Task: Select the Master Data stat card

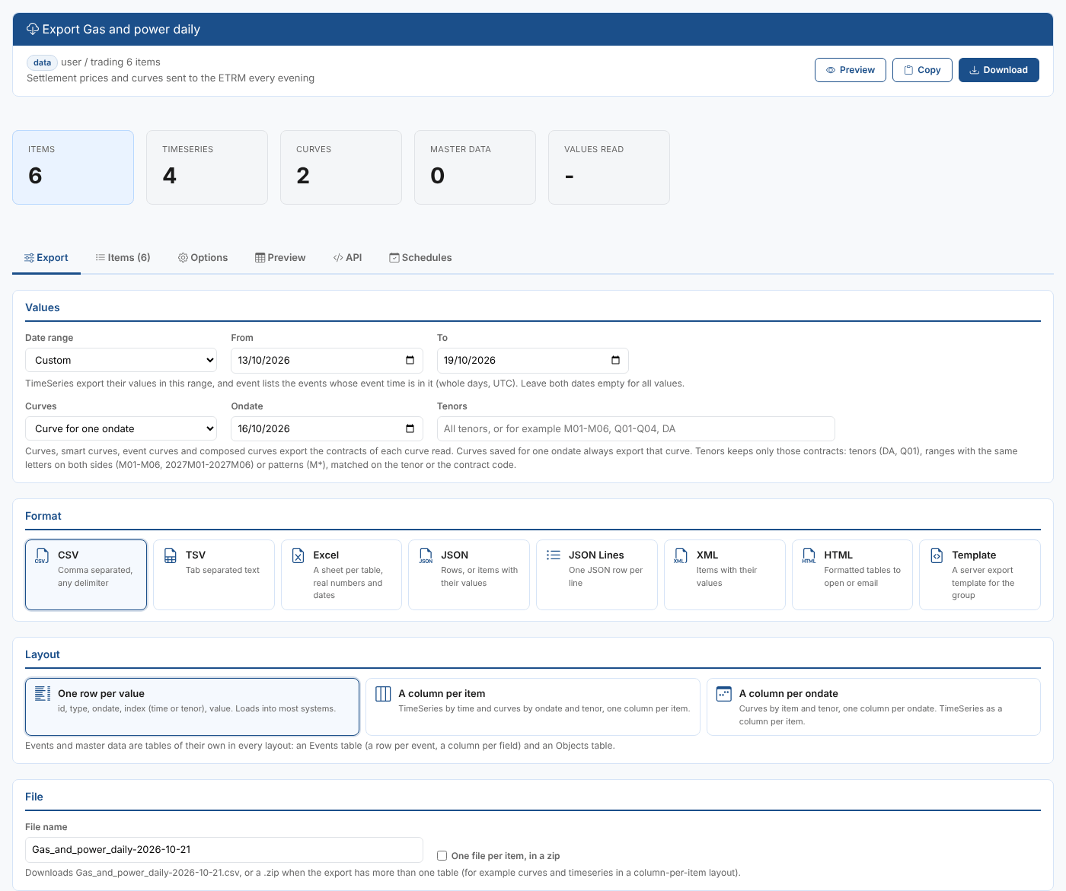Action: pos(475,167)
